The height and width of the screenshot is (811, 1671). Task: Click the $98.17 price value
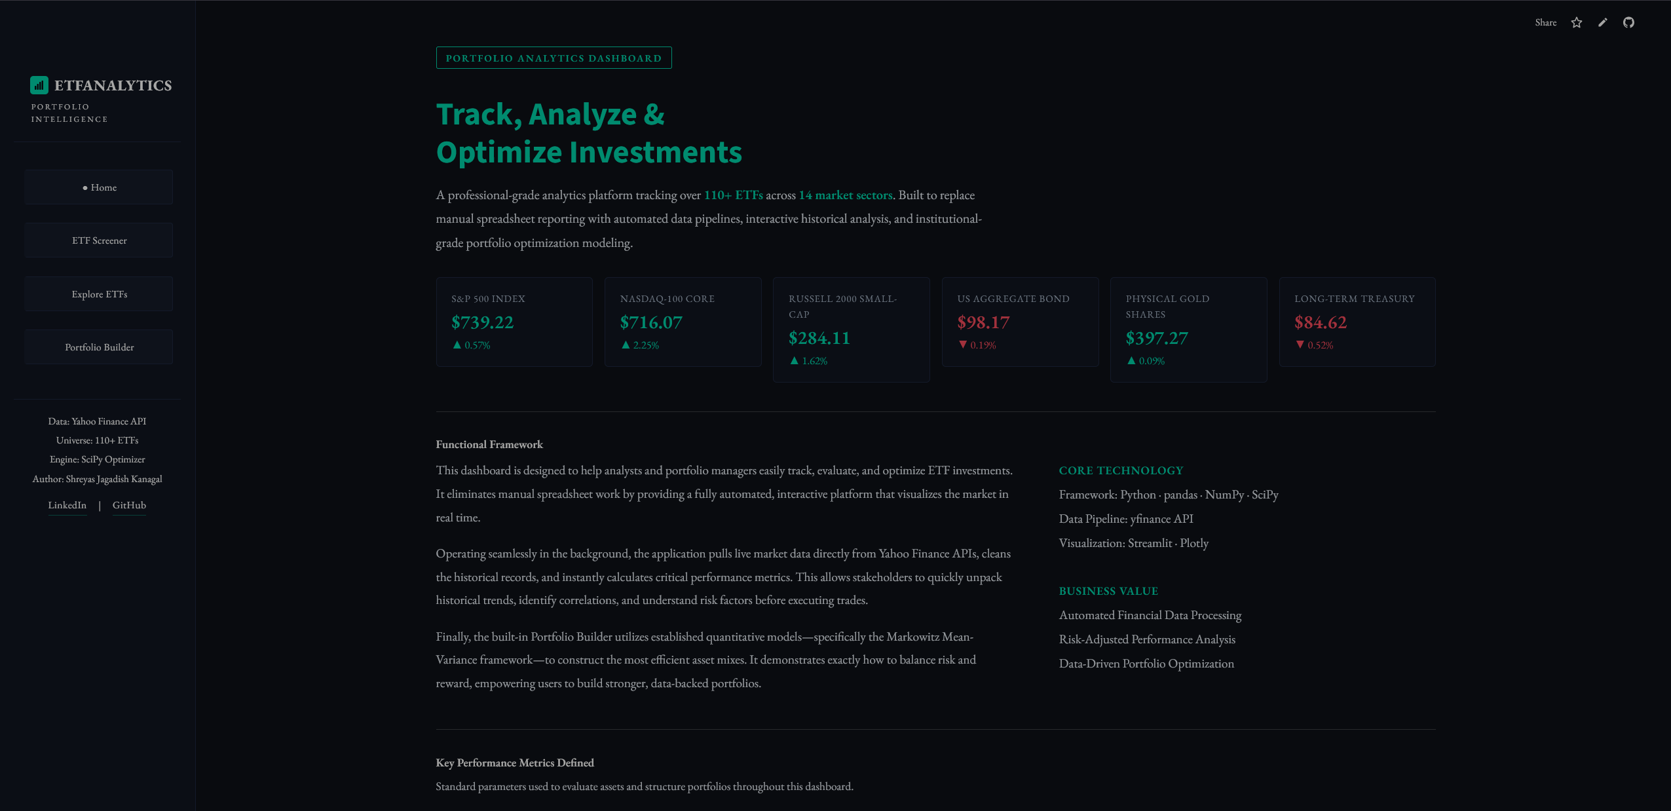[x=983, y=322]
